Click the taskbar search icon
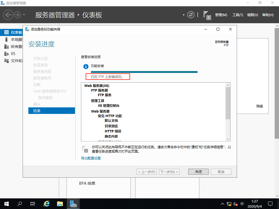The height and width of the screenshot is (209, 279). pyautogui.click(x=20, y=204)
